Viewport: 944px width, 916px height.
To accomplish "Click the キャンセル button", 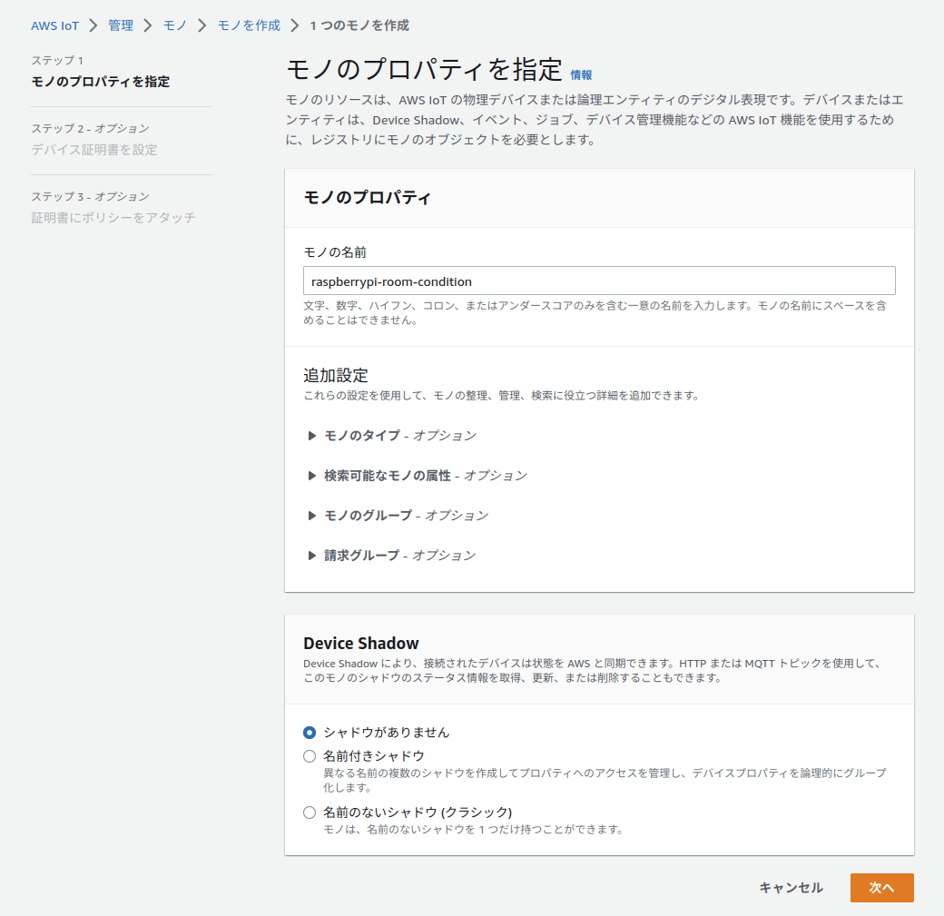I will pyautogui.click(x=791, y=888).
